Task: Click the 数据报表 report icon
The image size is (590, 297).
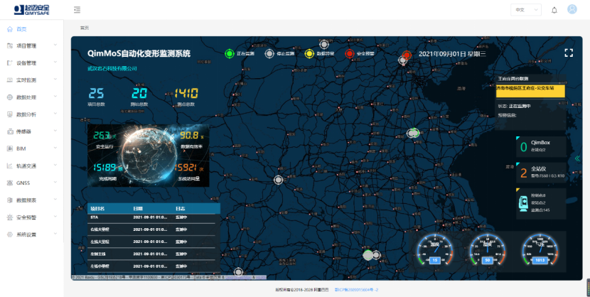Action: tap(10, 200)
